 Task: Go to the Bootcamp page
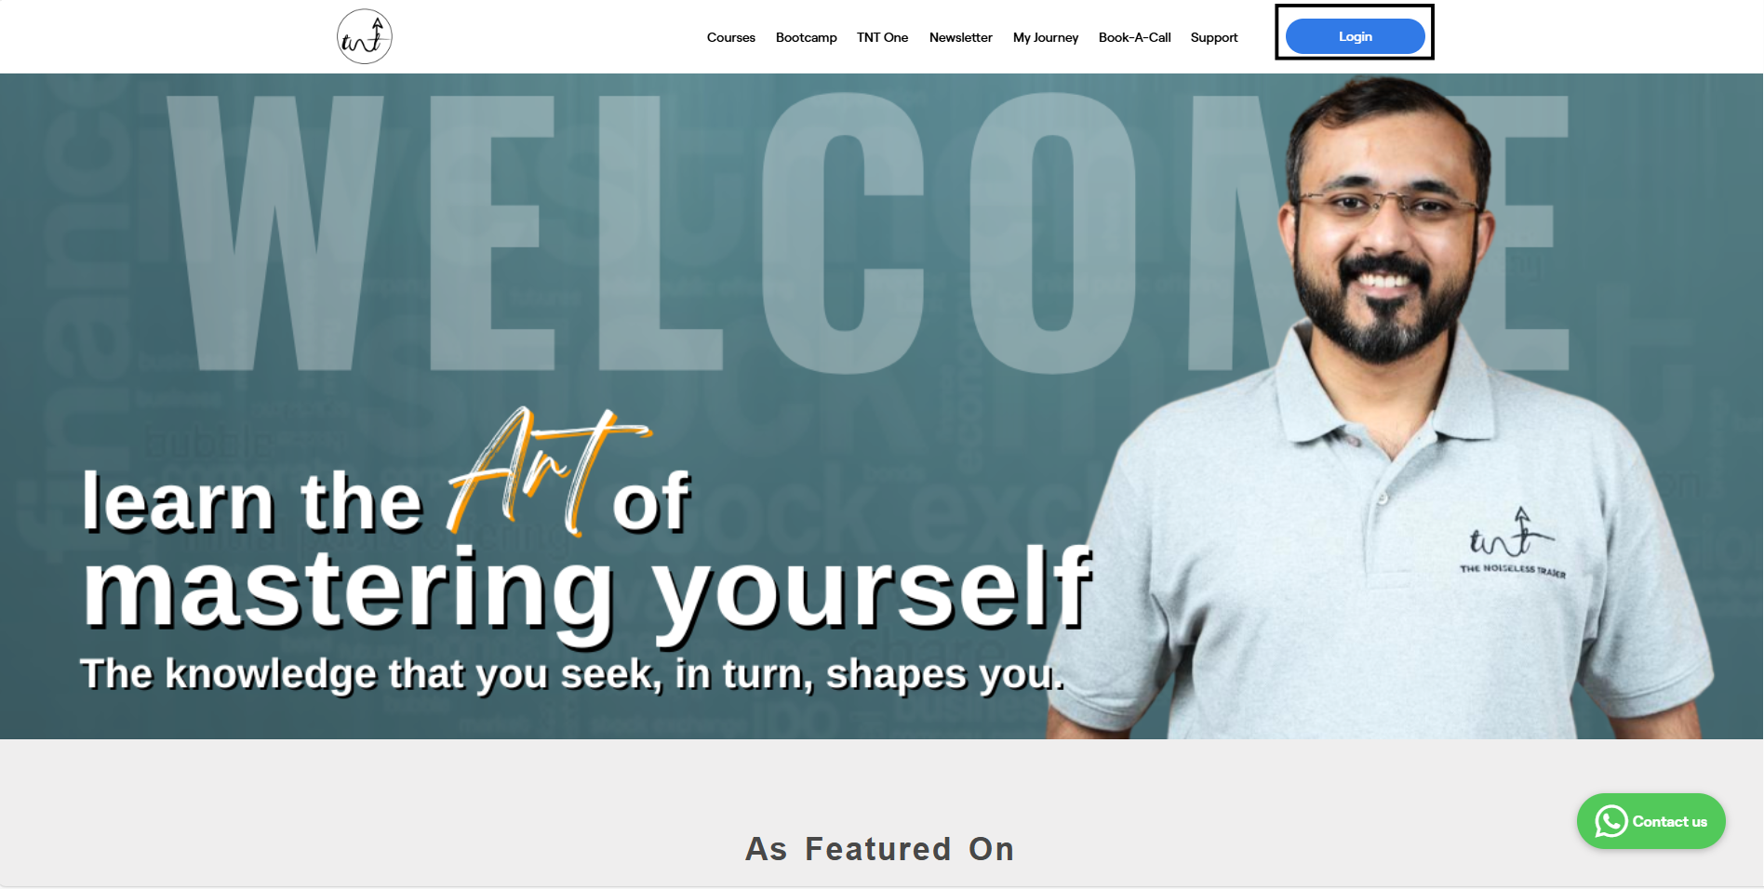(806, 37)
